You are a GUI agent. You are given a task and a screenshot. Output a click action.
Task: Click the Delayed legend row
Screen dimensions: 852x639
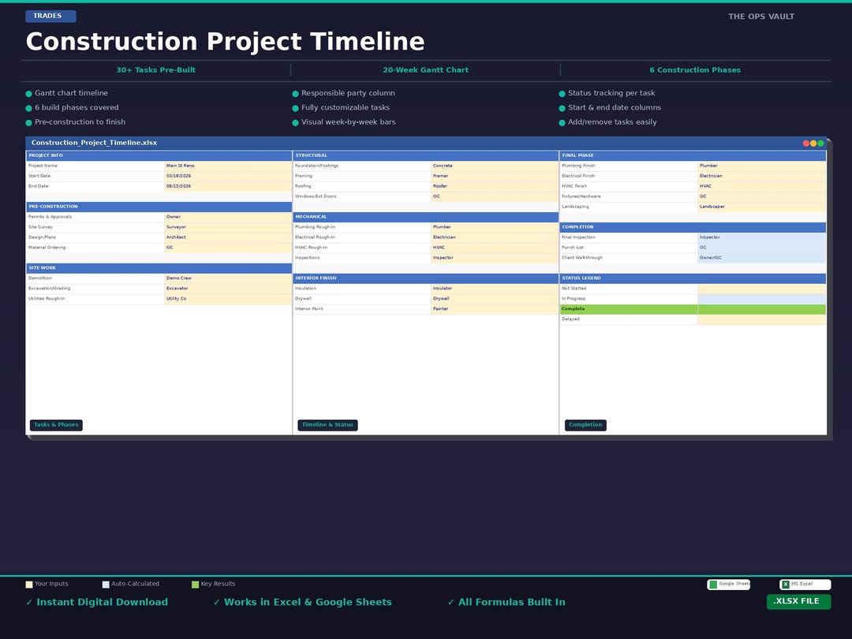[x=693, y=319]
